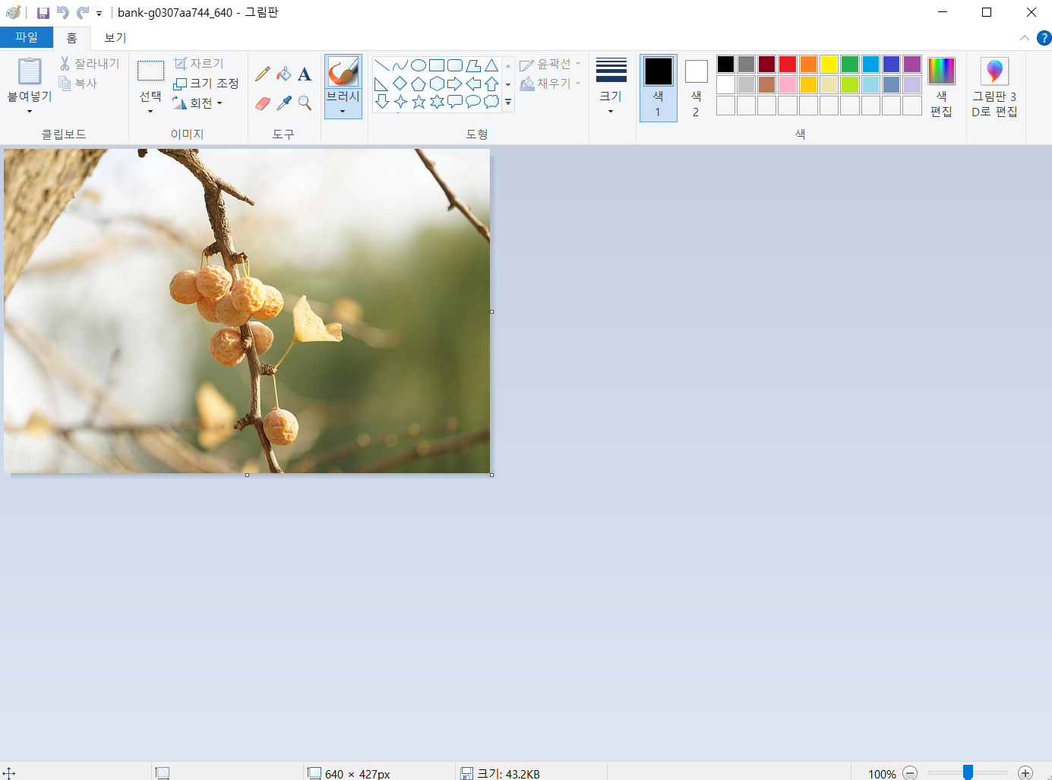1052x780 pixels.
Task: Select the Pencil tool
Action: [263, 74]
